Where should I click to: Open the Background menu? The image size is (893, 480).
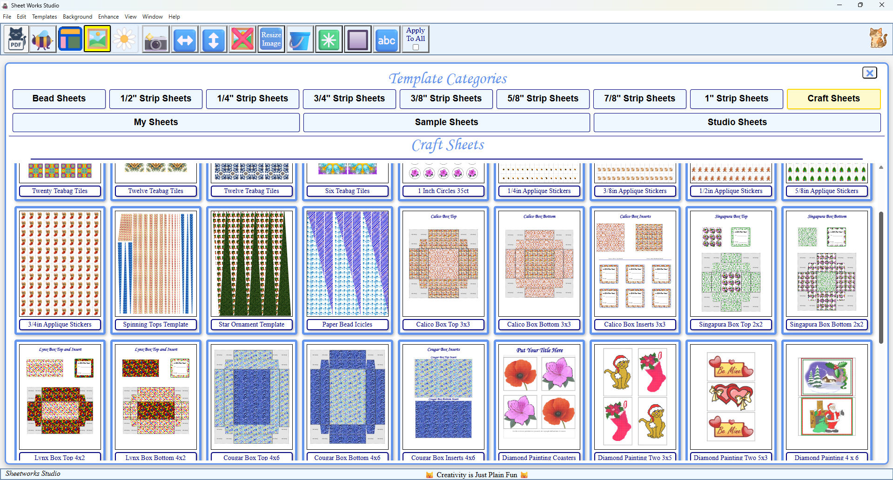(77, 16)
